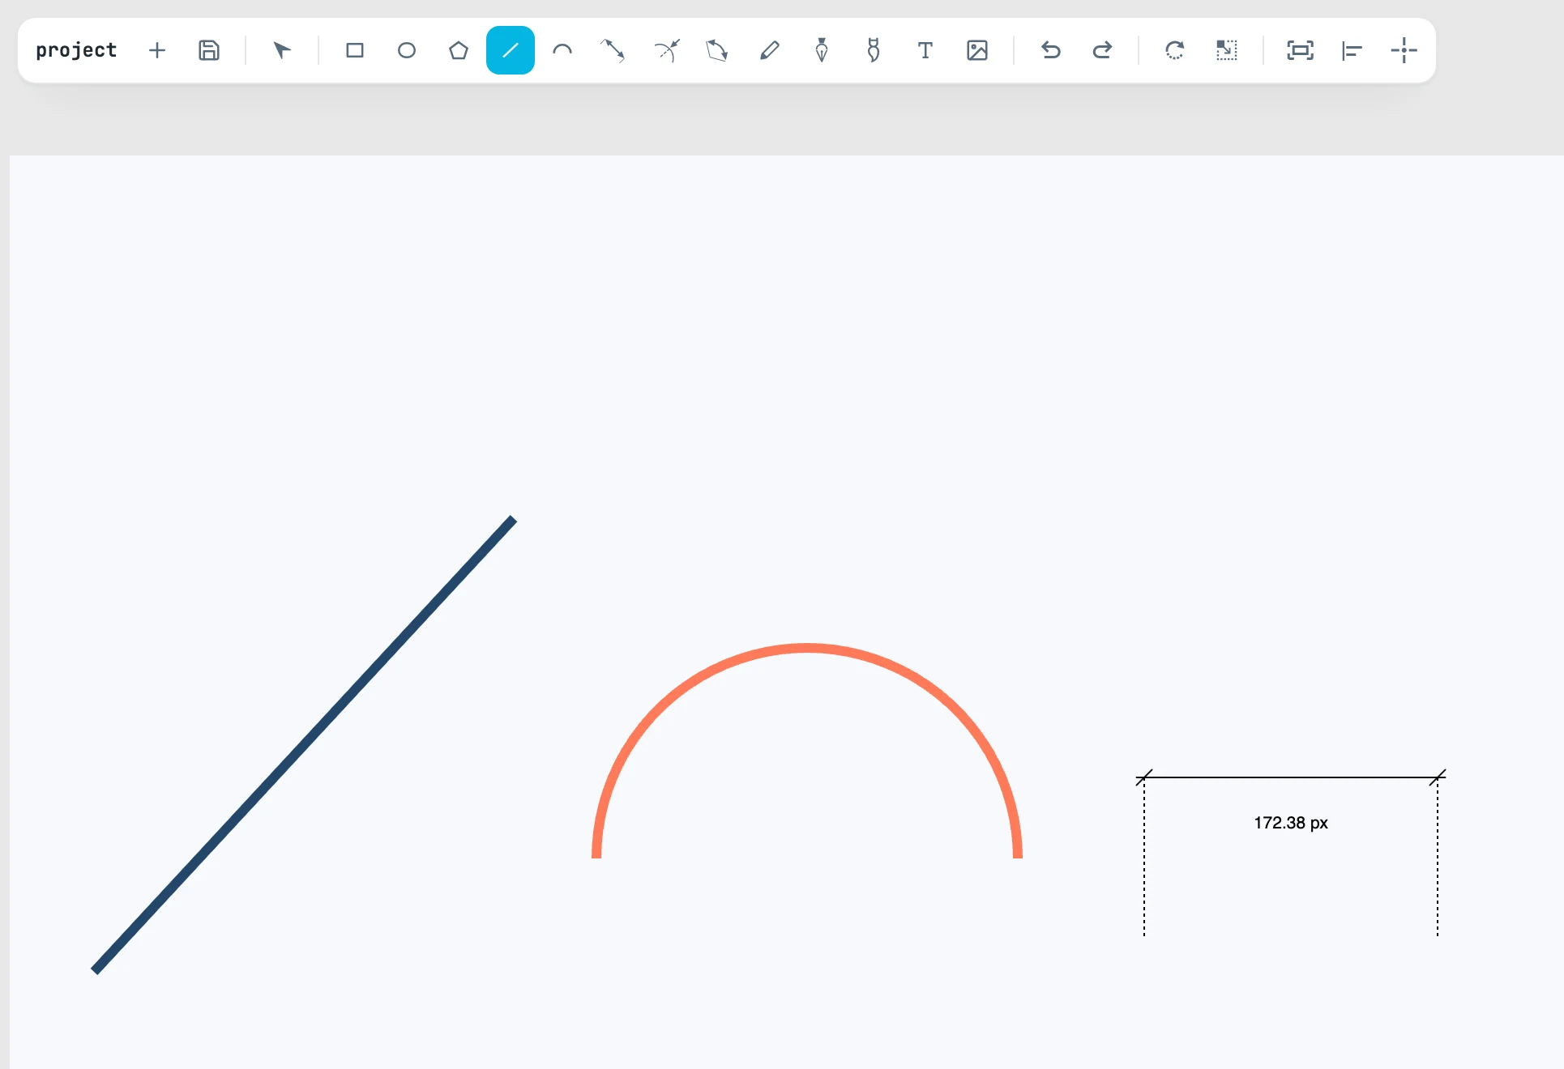Click the align left icon
Image resolution: width=1564 pixels, height=1069 pixels.
click(1352, 50)
